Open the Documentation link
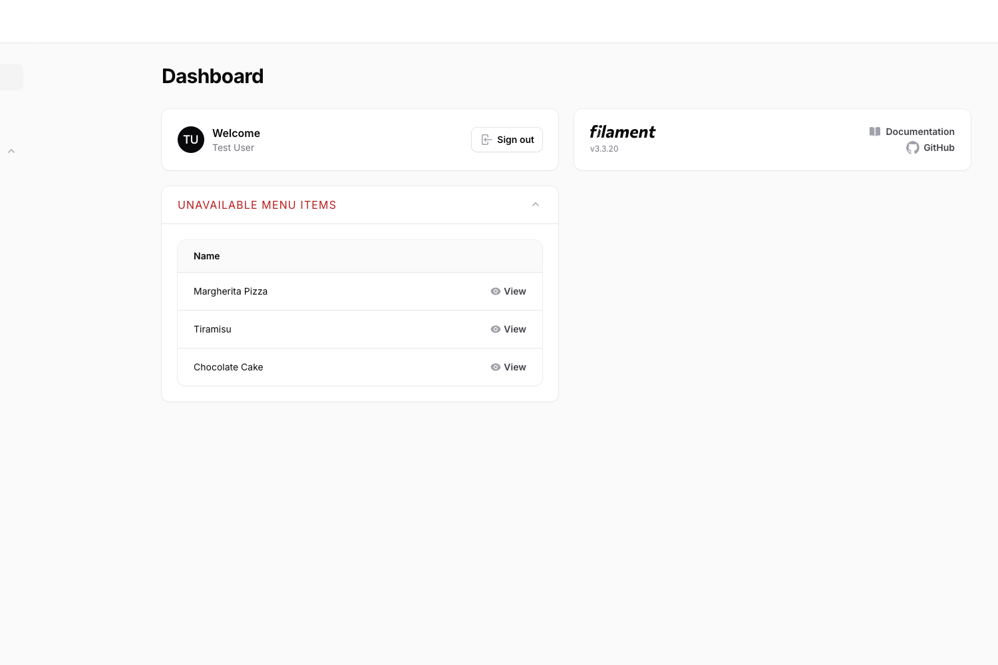The width and height of the screenshot is (998, 665). pyautogui.click(x=919, y=131)
